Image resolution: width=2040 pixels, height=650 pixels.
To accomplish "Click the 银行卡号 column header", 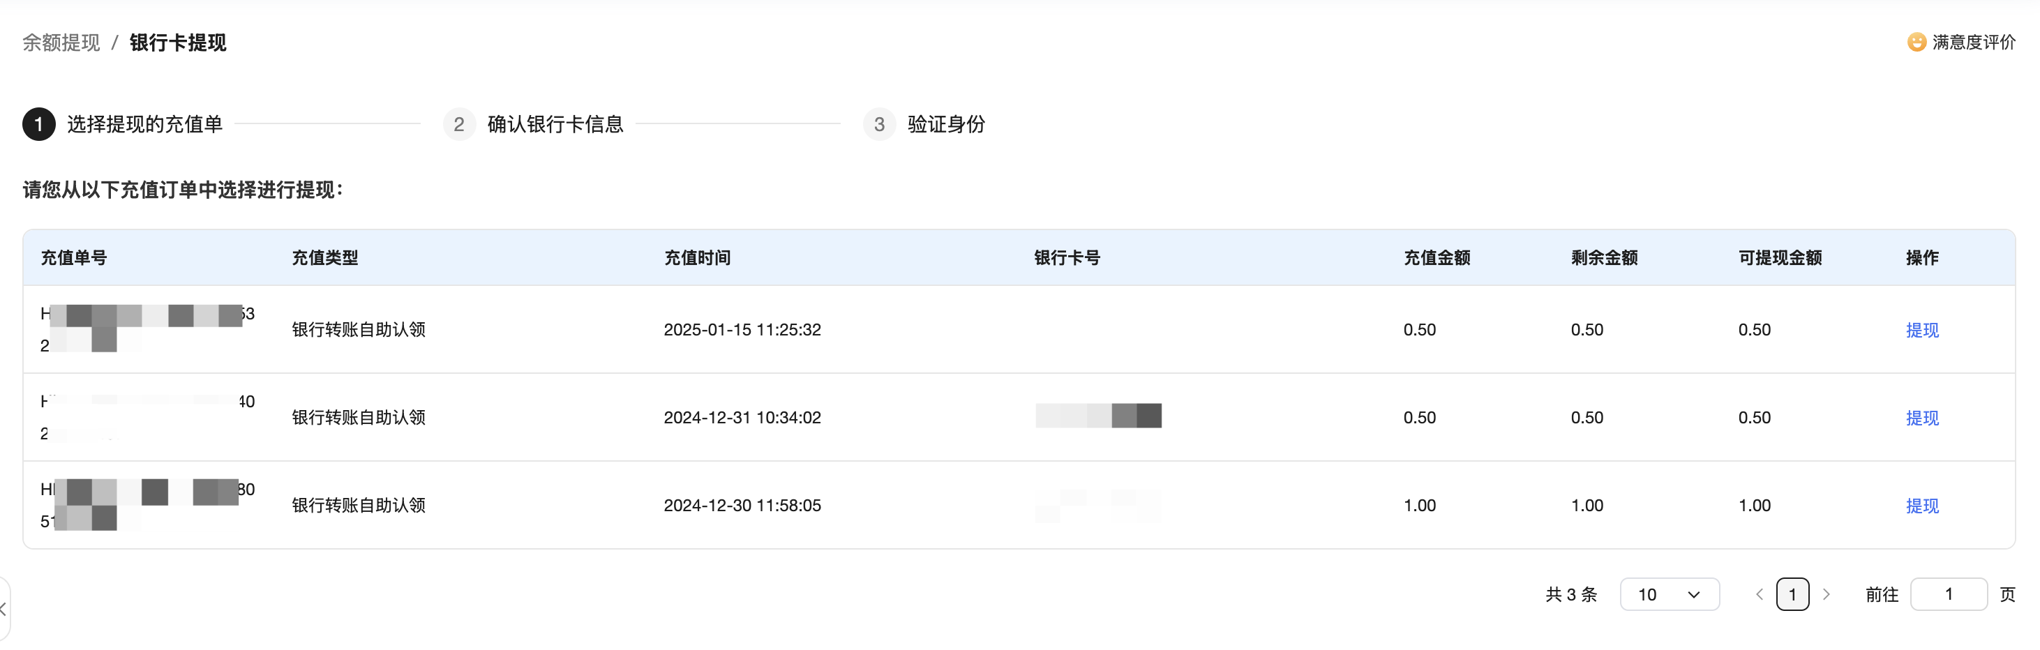I will [x=1067, y=258].
